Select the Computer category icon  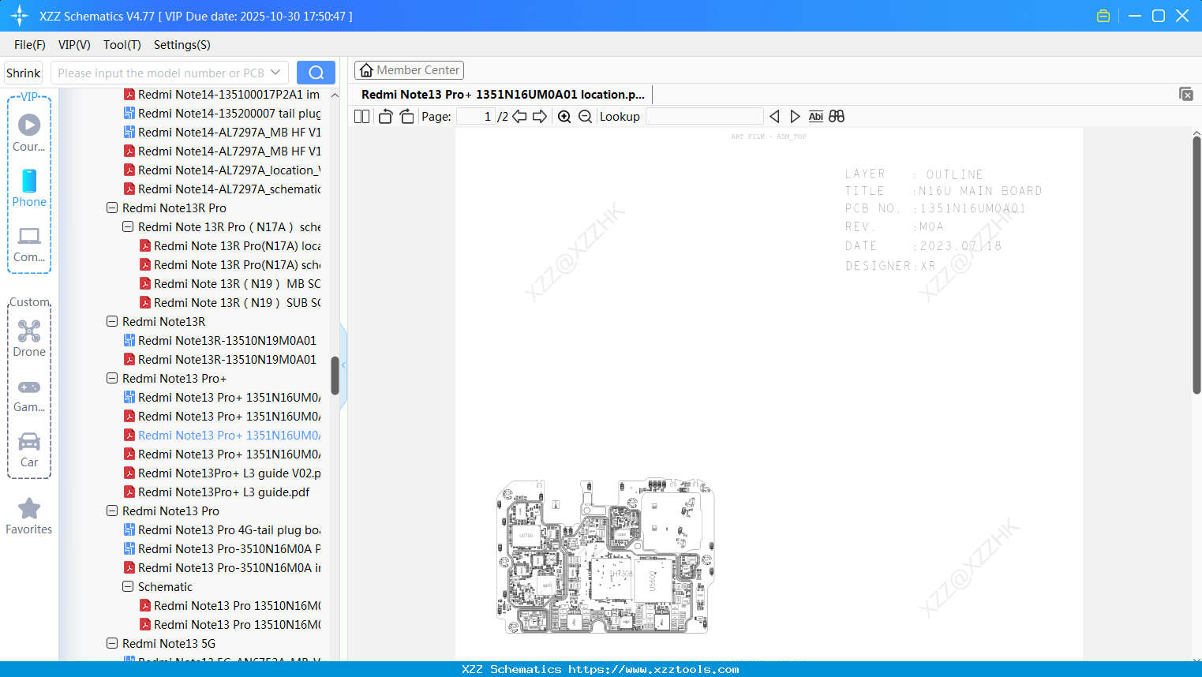(29, 244)
